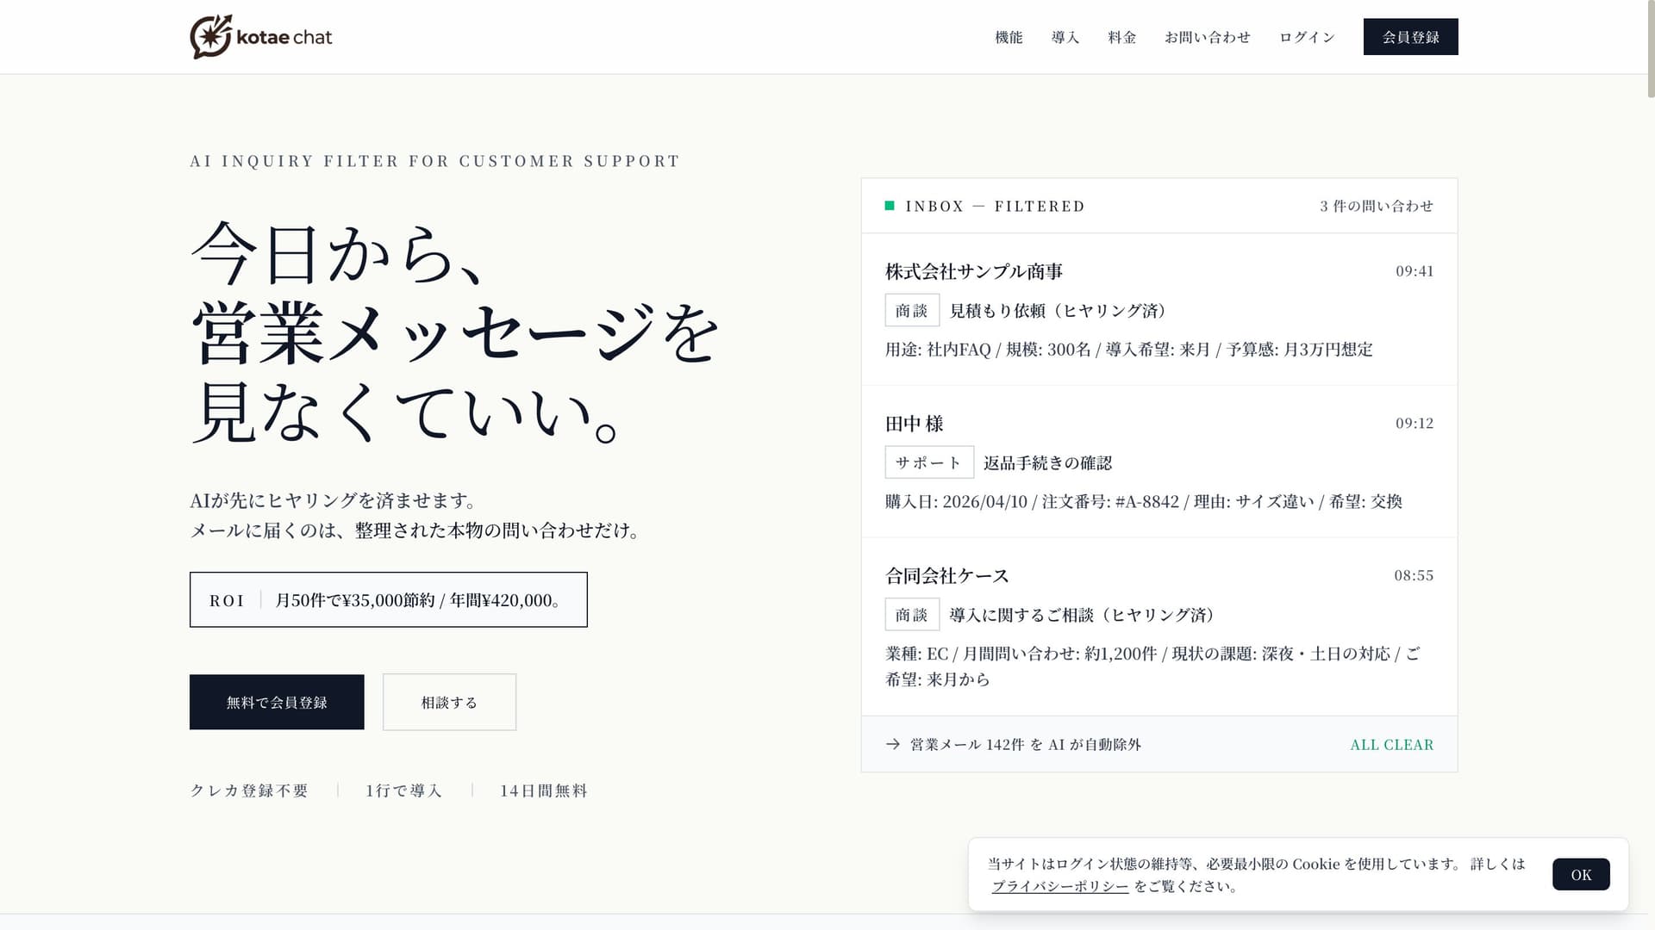The width and height of the screenshot is (1655, 930).
Task: Click the サポート tag under 田中 様
Action: 929,462
